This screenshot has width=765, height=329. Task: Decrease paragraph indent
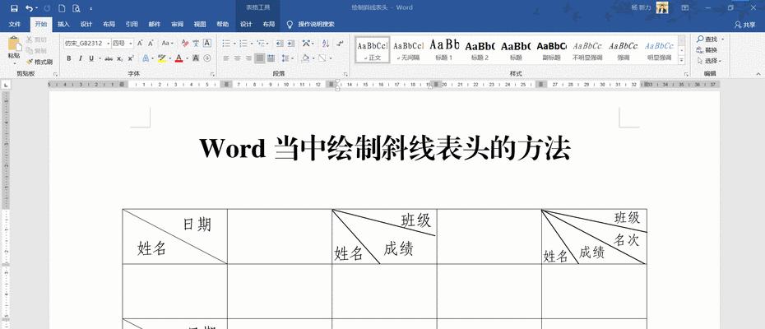tap(279, 44)
